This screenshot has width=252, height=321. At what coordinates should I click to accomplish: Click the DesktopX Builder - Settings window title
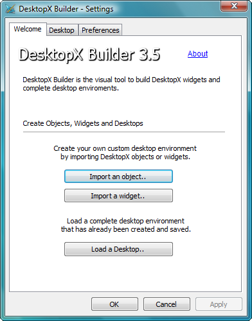[66, 9]
